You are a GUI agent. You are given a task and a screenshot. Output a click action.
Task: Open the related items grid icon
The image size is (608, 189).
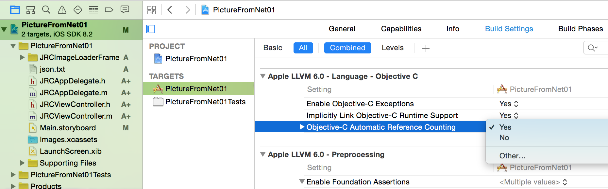(152, 10)
